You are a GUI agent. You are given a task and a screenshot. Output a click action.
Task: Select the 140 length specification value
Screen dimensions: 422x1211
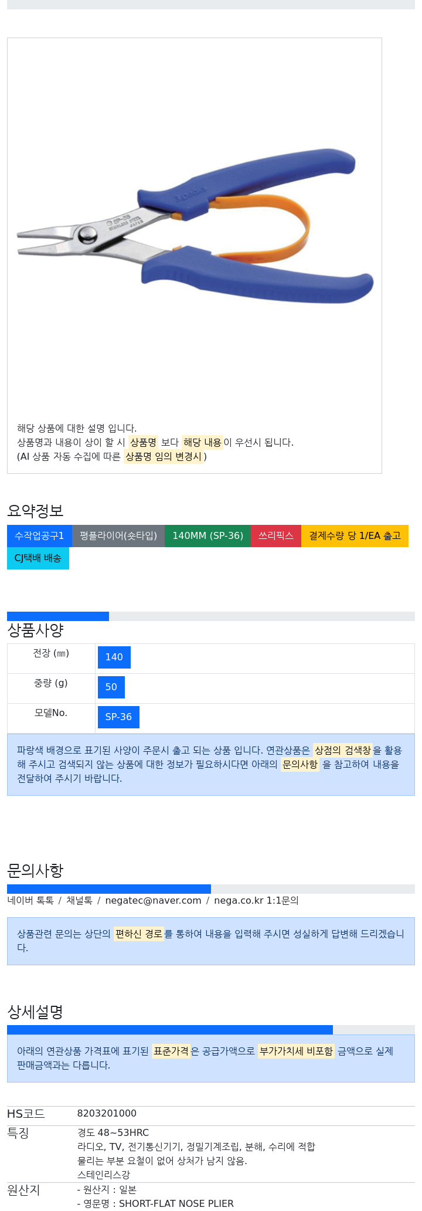pyautogui.click(x=114, y=657)
